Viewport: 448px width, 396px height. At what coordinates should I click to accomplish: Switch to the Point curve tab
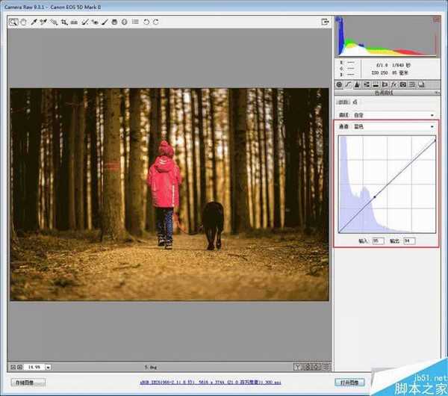(355, 102)
